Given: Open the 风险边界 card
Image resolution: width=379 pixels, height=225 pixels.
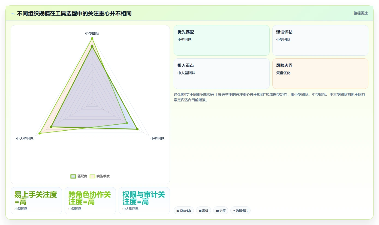Looking at the screenshot, I should tap(320, 74).
